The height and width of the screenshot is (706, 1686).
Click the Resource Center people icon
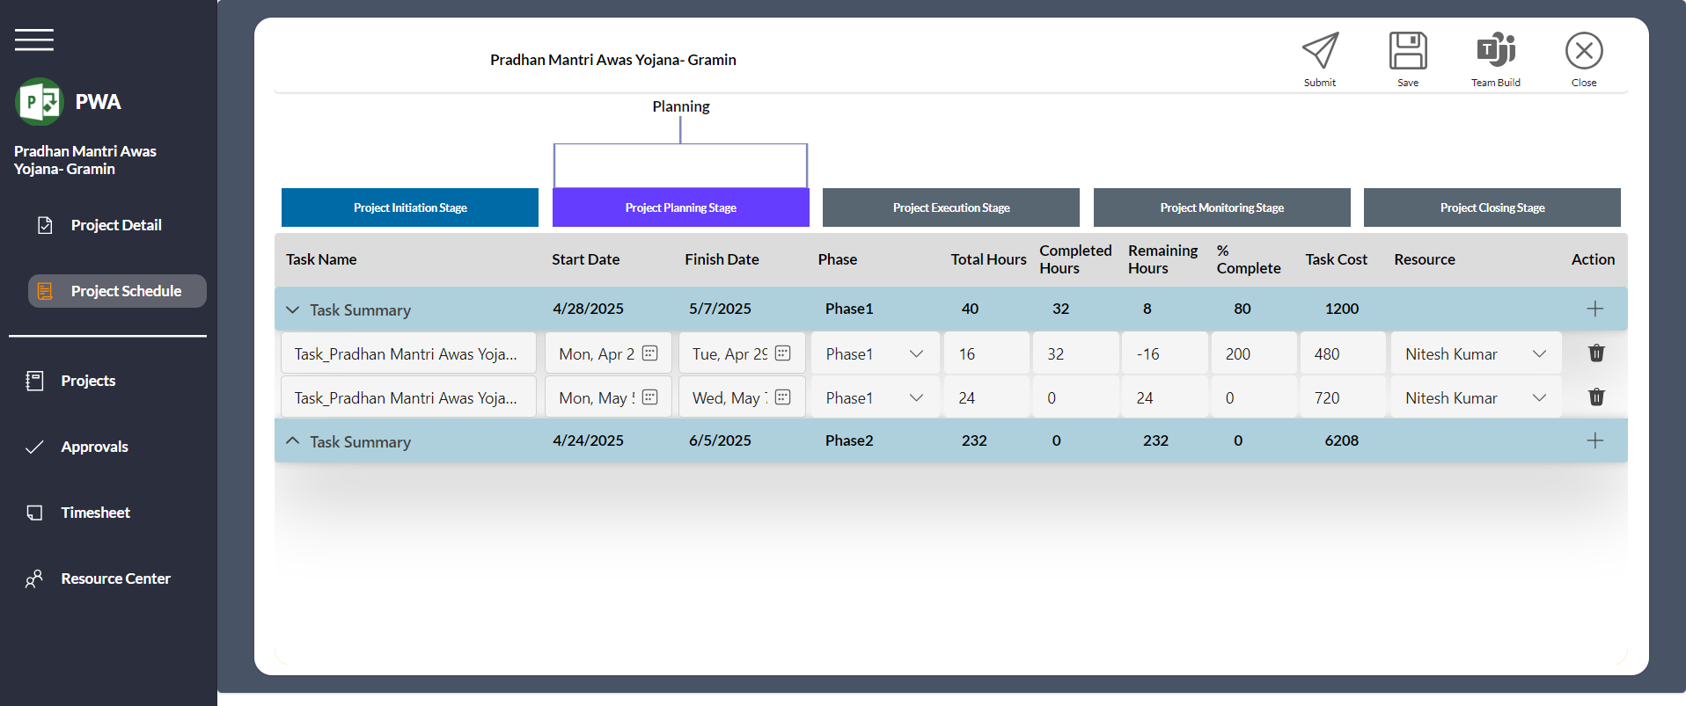[x=34, y=579]
